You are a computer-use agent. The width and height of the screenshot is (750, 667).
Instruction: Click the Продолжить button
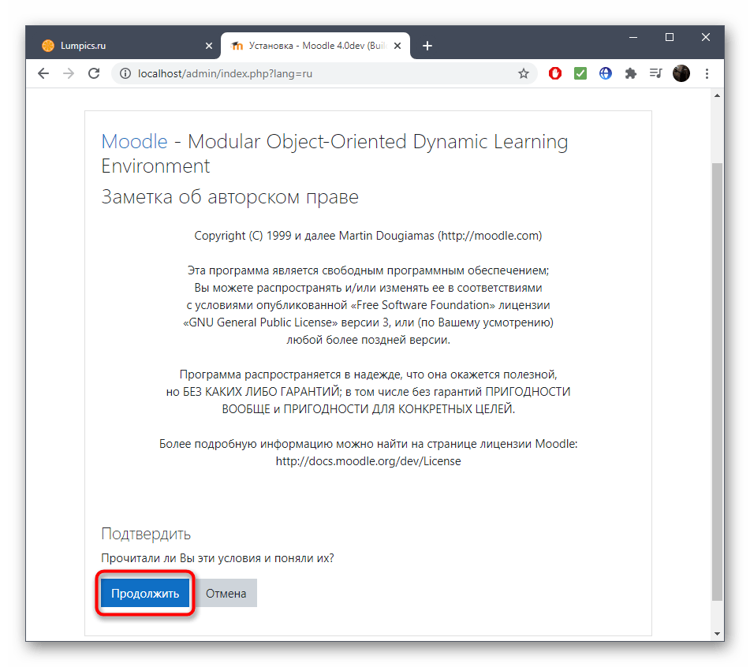point(145,594)
